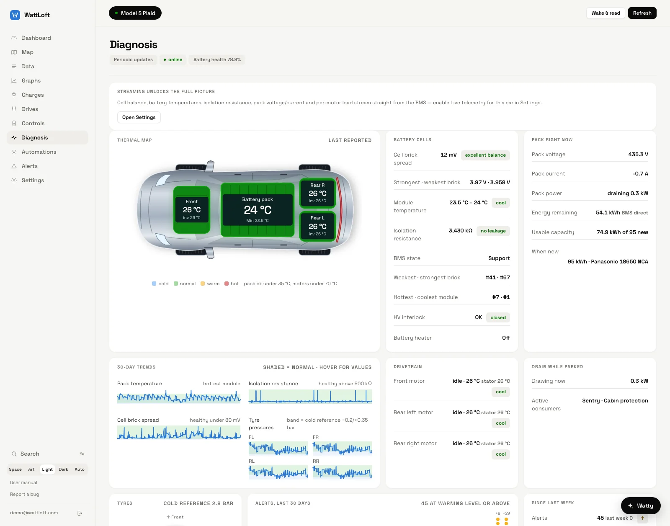The image size is (670, 526).
Task: Open Dashboard from the sidebar menu
Action: point(47,38)
